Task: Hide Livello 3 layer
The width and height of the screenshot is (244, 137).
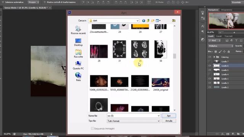Action: [x=210, y=83]
